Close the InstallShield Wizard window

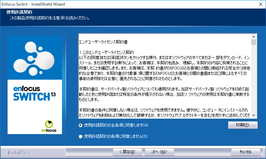pyautogui.click(x=261, y=4)
